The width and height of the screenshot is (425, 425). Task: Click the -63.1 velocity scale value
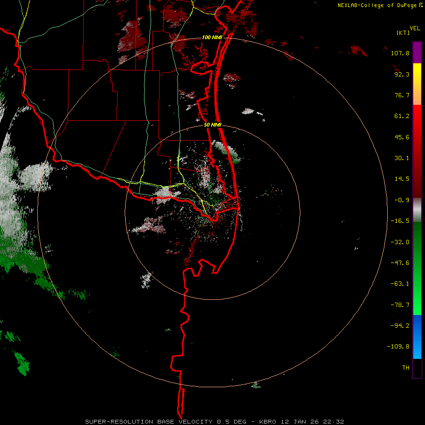pos(400,284)
